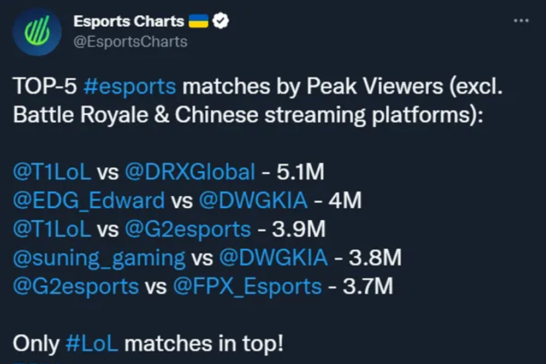Image resolution: width=546 pixels, height=364 pixels.
Task: Click @DWGKIA in the 3.8M match line
Action: tap(273, 257)
